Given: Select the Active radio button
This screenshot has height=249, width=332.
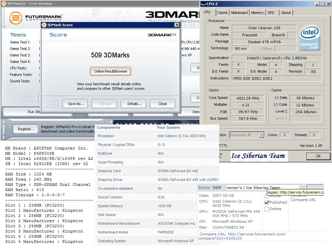Looking at the screenshot, I should coord(267,196).
